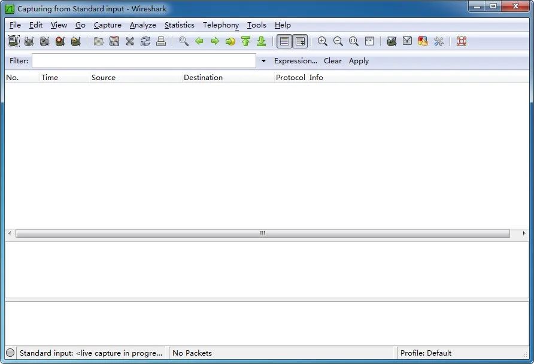Viewport: 534px width, 364px height.
Task: Click the scrollbar right arrow
Action: pos(524,233)
